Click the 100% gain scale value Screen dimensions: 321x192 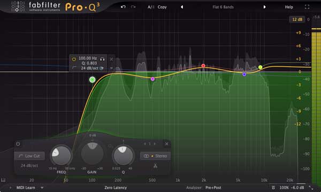point(284,188)
